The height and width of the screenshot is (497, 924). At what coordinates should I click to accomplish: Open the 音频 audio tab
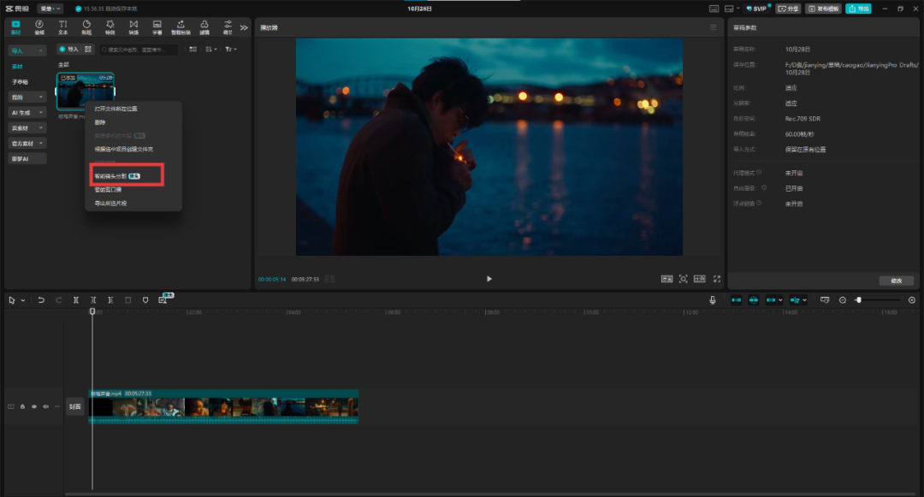click(39, 27)
